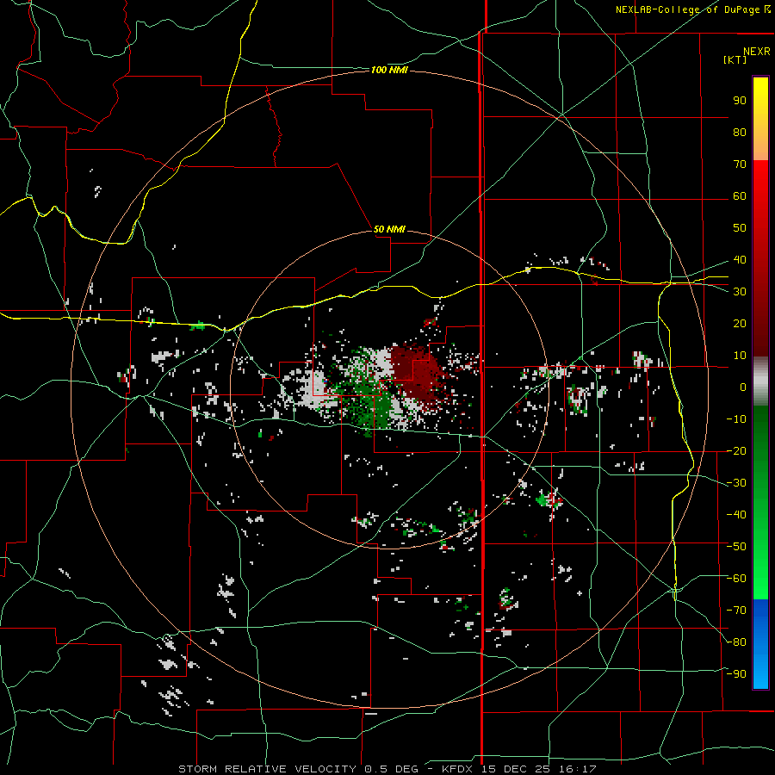Click the positive 90 value on velocity scale
The height and width of the screenshot is (775, 775).
740,101
